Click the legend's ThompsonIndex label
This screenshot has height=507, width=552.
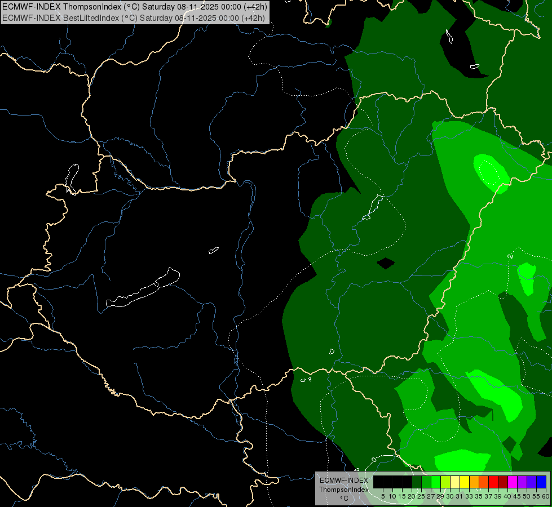coord(343,490)
